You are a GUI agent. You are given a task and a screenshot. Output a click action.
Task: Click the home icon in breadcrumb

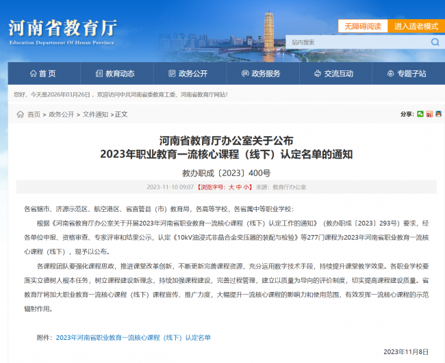(x=20, y=115)
